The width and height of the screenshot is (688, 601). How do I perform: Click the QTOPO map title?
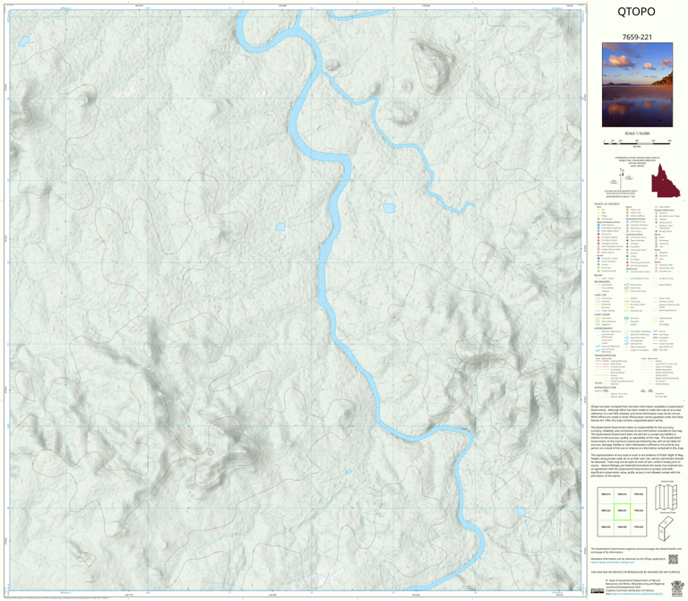(x=636, y=12)
